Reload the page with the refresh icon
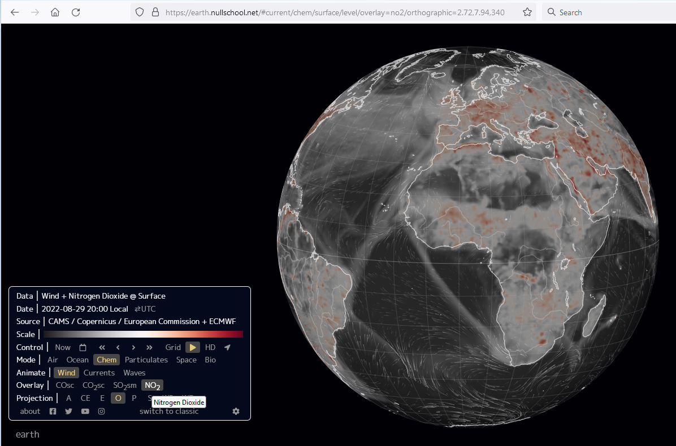 pyautogui.click(x=76, y=12)
